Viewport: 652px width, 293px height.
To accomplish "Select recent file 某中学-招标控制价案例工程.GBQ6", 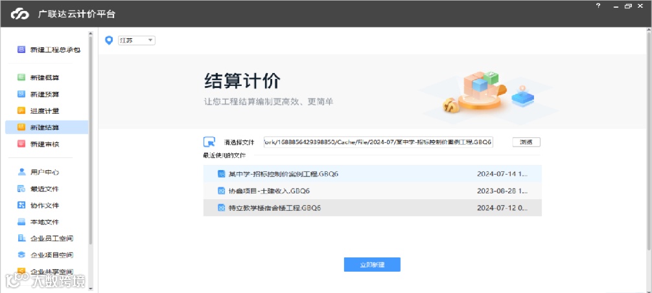I will 372,174.
